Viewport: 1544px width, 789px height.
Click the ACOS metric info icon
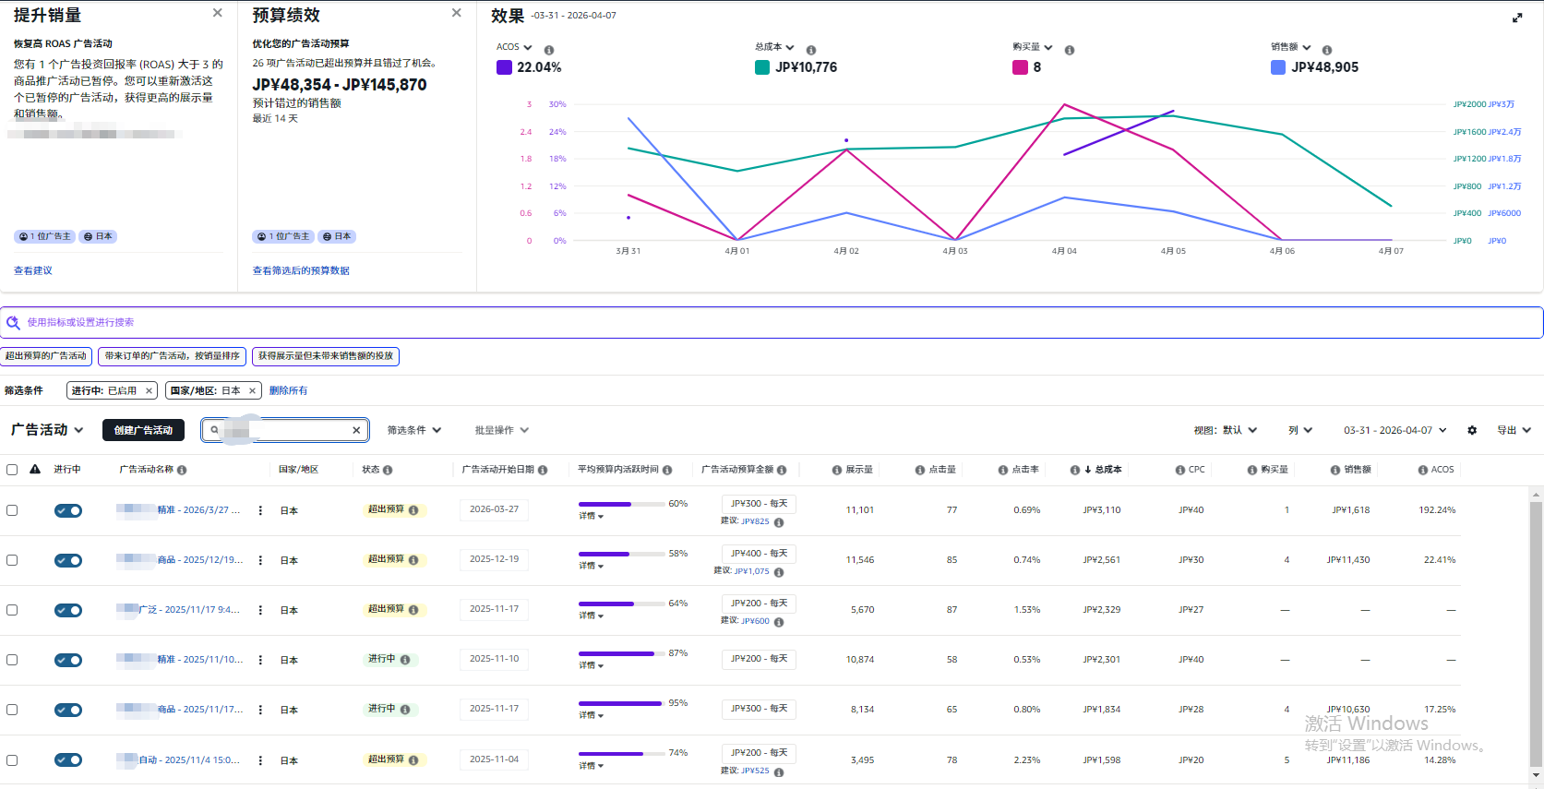click(549, 50)
